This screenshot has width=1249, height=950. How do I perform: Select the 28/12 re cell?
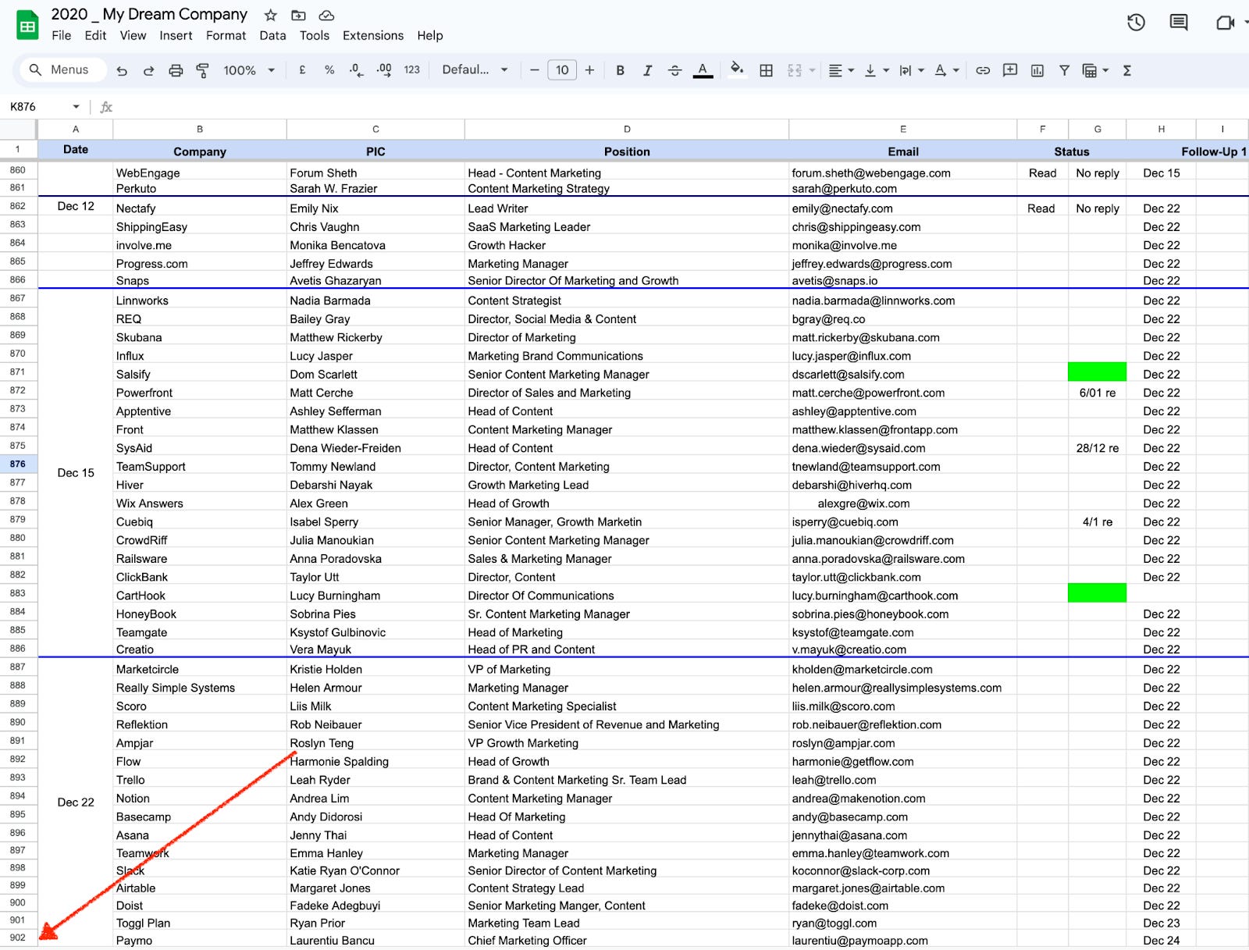[1097, 448]
